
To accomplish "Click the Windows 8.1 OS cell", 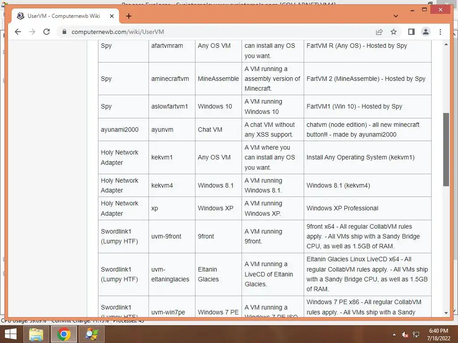I will [x=218, y=185].
